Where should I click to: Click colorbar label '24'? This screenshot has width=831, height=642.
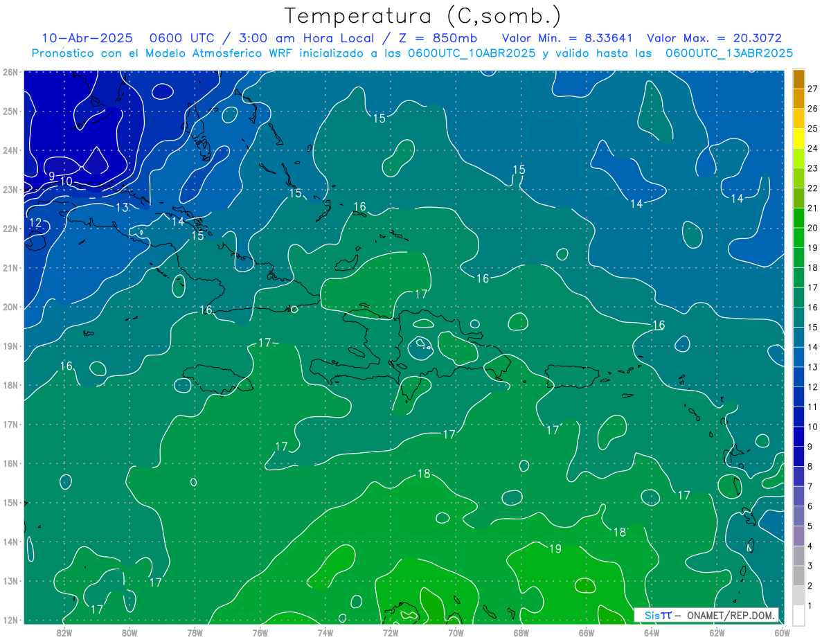[813, 148]
